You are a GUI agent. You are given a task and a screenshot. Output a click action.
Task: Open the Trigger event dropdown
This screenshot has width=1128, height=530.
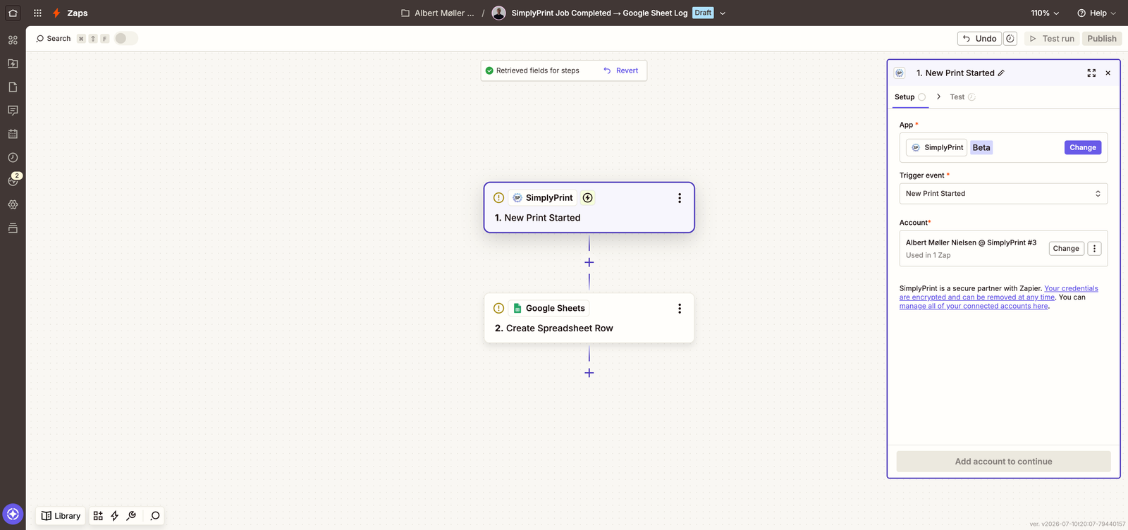coord(1003,194)
